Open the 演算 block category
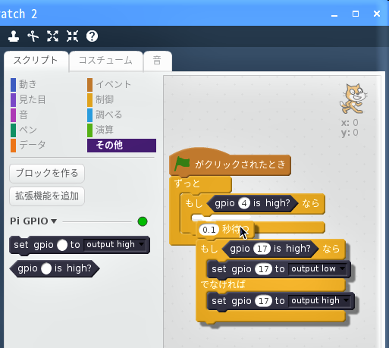This screenshot has width=389, height=348. [101, 130]
